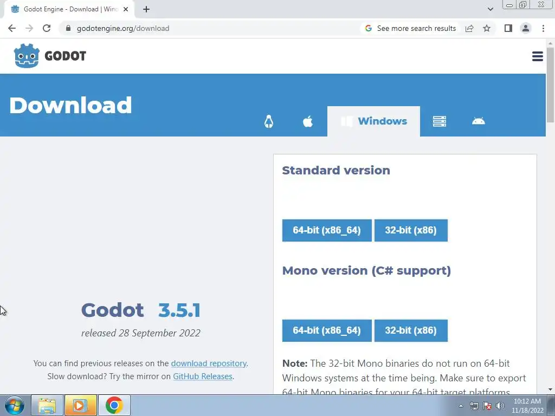The height and width of the screenshot is (416, 555).
Task: Open the hamburger navigation menu
Action: (537, 56)
